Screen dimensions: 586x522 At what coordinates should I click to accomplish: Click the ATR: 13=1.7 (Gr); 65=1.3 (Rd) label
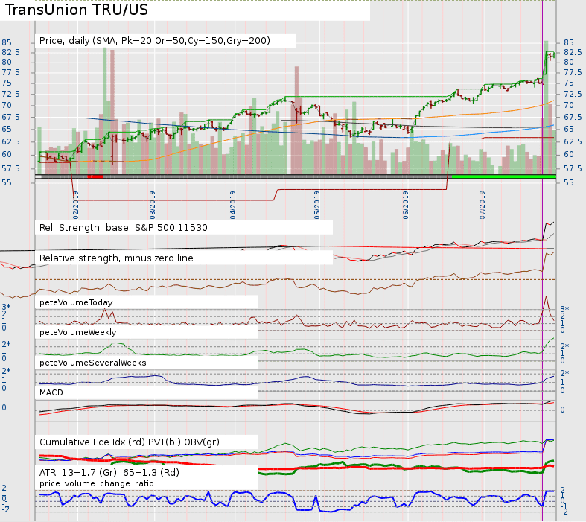[109, 473]
